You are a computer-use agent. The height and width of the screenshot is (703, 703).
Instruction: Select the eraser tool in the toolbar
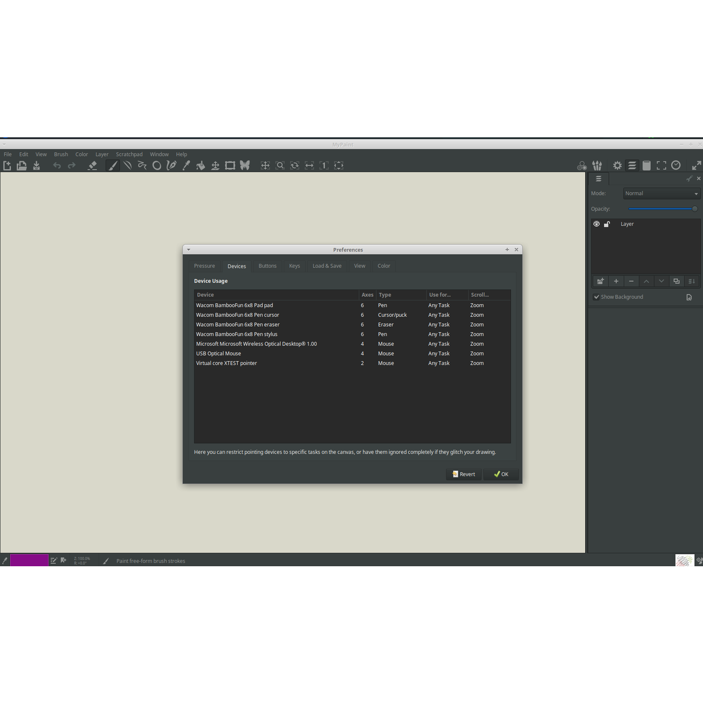[92, 165]
